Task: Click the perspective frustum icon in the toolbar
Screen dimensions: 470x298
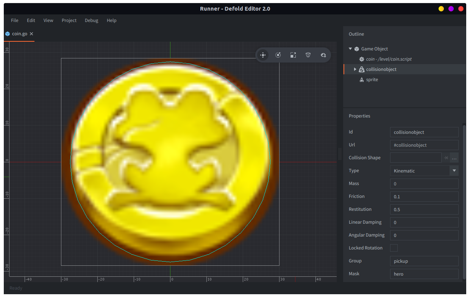Action: tap(308, 55)
